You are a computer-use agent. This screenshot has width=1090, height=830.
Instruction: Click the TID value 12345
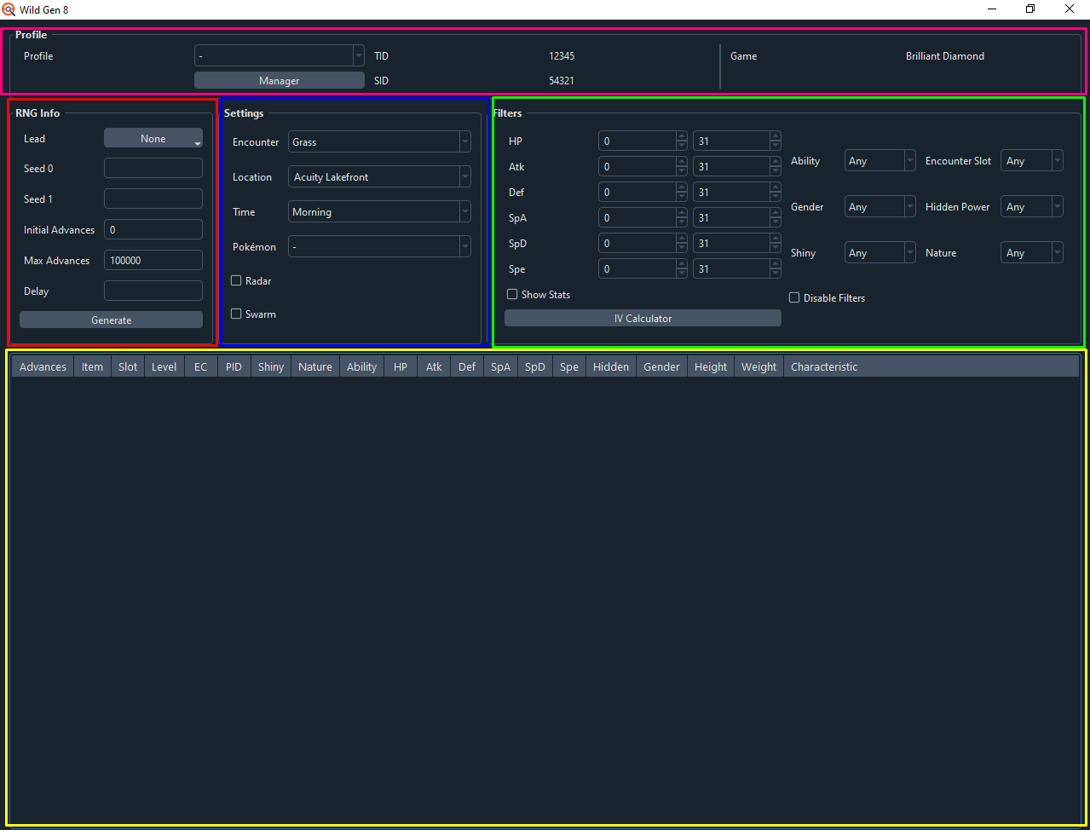pyautogui.click(x=562, y=56)
